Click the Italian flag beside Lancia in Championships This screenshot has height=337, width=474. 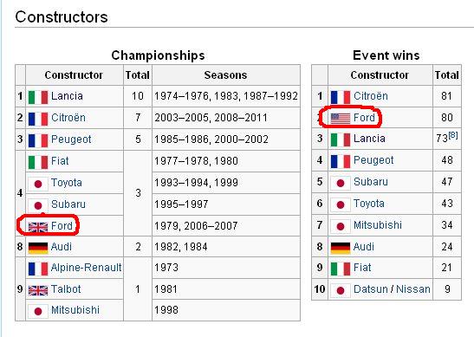coord(38,97)
